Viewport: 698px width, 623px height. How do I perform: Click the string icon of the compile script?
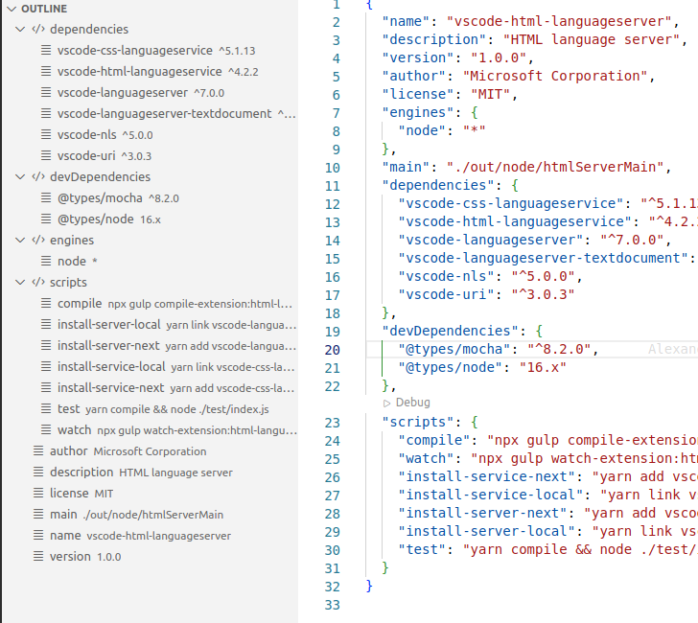point(46,304)
